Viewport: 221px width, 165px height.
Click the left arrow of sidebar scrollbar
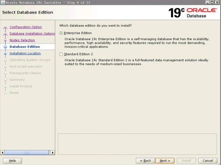pyautogui.click(x=2, y=152)
